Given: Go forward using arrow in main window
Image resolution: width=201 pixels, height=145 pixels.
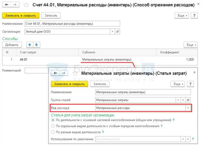Looking at the screenshot, I should click(x=15, y=5).
